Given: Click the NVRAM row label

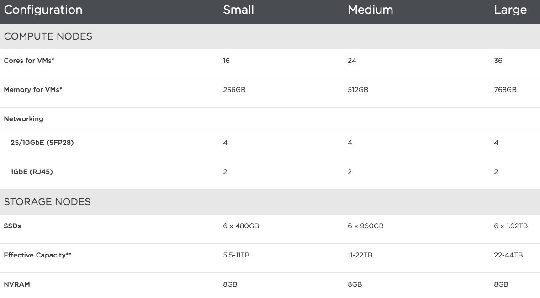Looking at the screenshot, I should [x=17, y=284].
